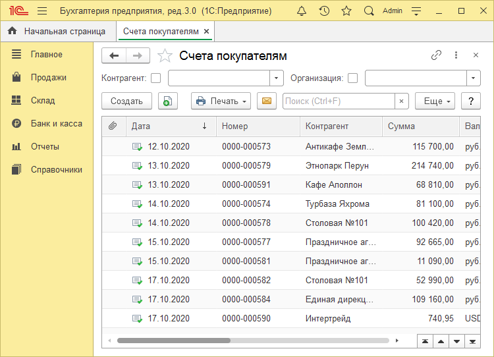This screenshot has height=357, width=494.
Task: Switch to Начальная страница tab
Action: [59, 31]
